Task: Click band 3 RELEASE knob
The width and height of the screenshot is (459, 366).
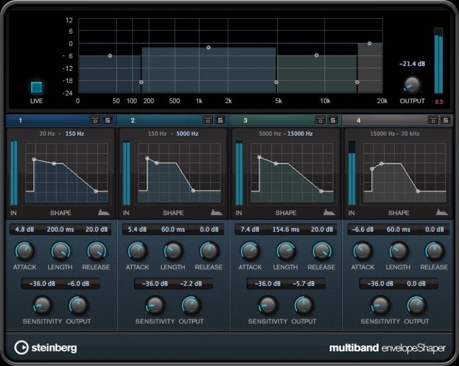Action: coord(322,251)
